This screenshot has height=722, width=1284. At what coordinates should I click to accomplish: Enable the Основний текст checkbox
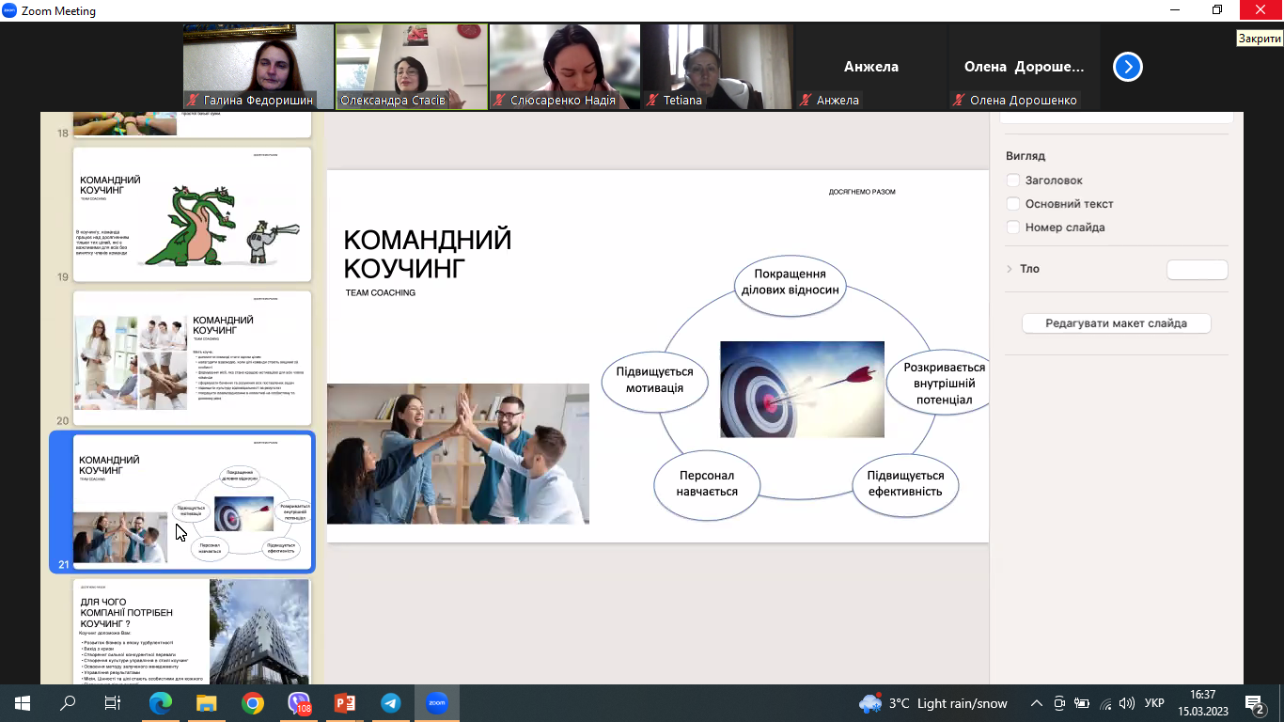1013,204
